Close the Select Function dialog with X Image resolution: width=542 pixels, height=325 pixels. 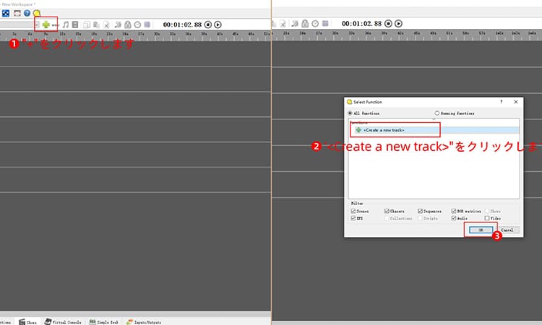tap(516, 102)
